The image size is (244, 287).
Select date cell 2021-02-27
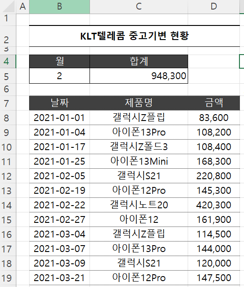(60, 220)
